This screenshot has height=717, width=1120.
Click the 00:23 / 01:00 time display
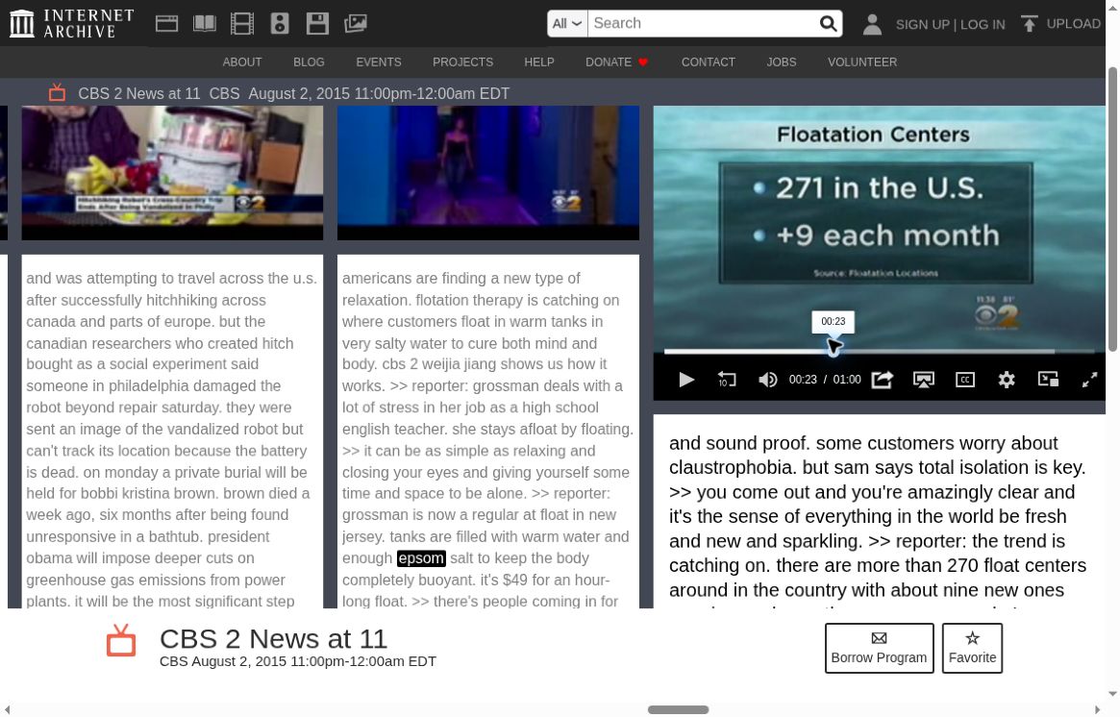tap(824, 380)
